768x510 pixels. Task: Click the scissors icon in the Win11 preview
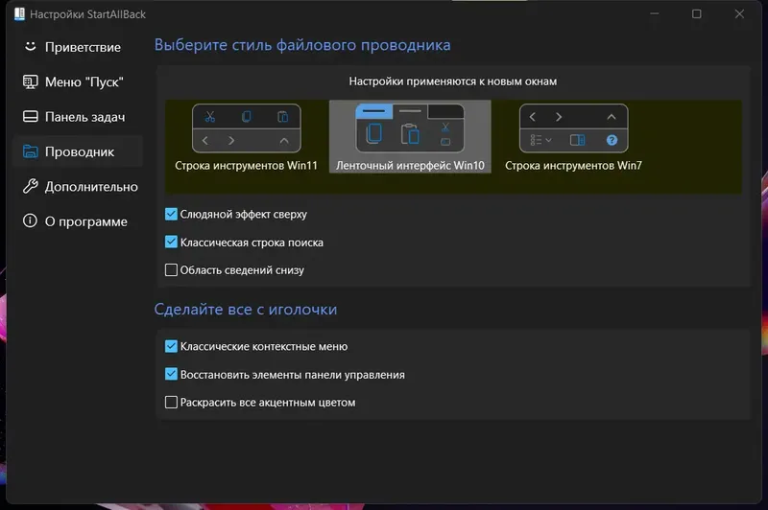coord(210,116)
